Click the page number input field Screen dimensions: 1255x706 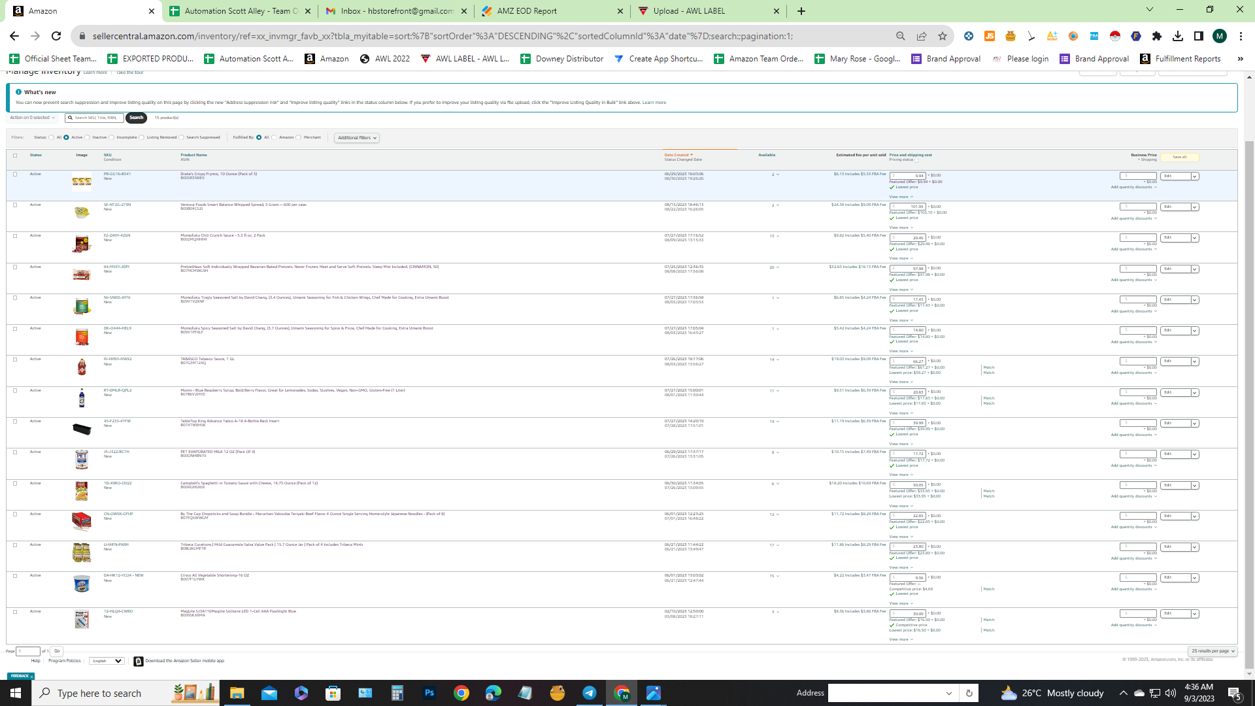click(28, 651)
